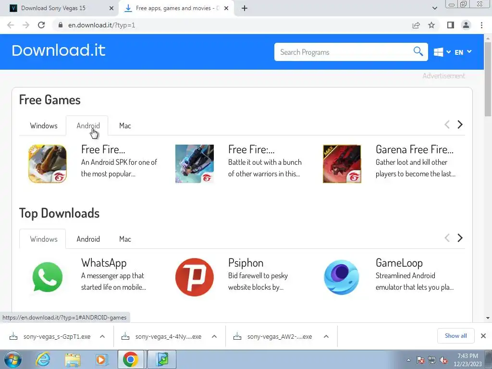
Task: Toggle the browser side panel icon
Action: (x=451, y=25)
